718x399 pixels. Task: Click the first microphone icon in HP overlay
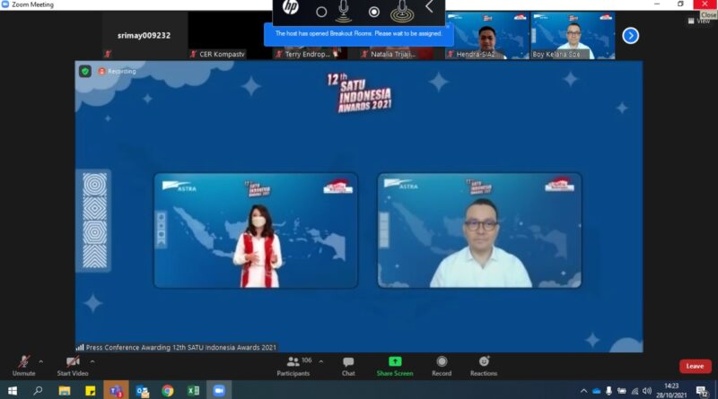(344, 11)
